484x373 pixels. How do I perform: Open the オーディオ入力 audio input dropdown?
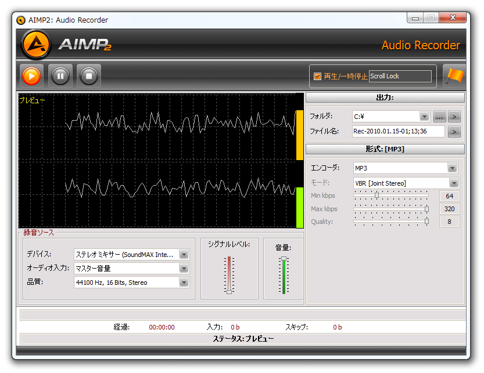(x=184, y=269)
